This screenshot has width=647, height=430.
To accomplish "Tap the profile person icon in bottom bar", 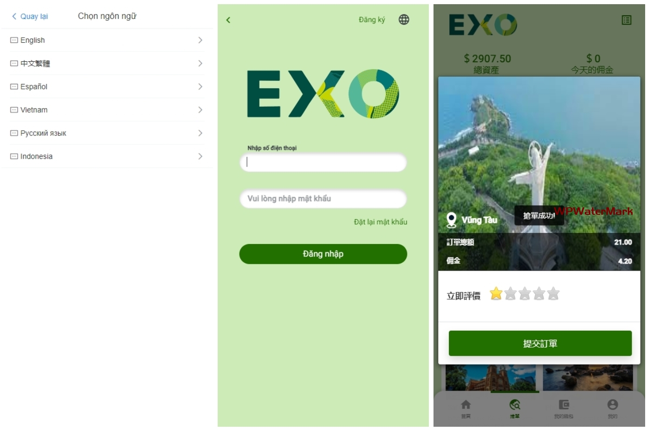I will (613, 404).
